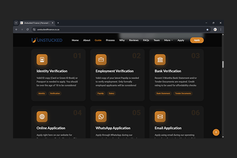The height and width of the screenshot is (158, 237).
Task: Open the tab search dropdown arrow
Action: click(x=16, y=23)
